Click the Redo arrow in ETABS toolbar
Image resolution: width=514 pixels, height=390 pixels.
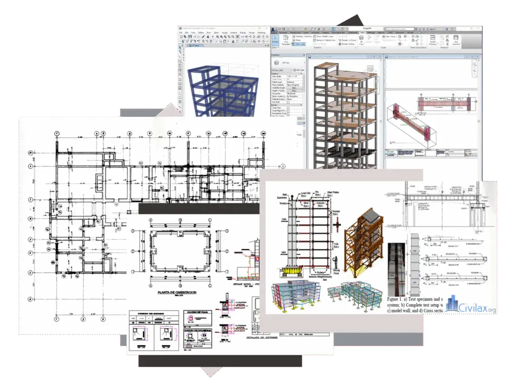tap(199, 37)
